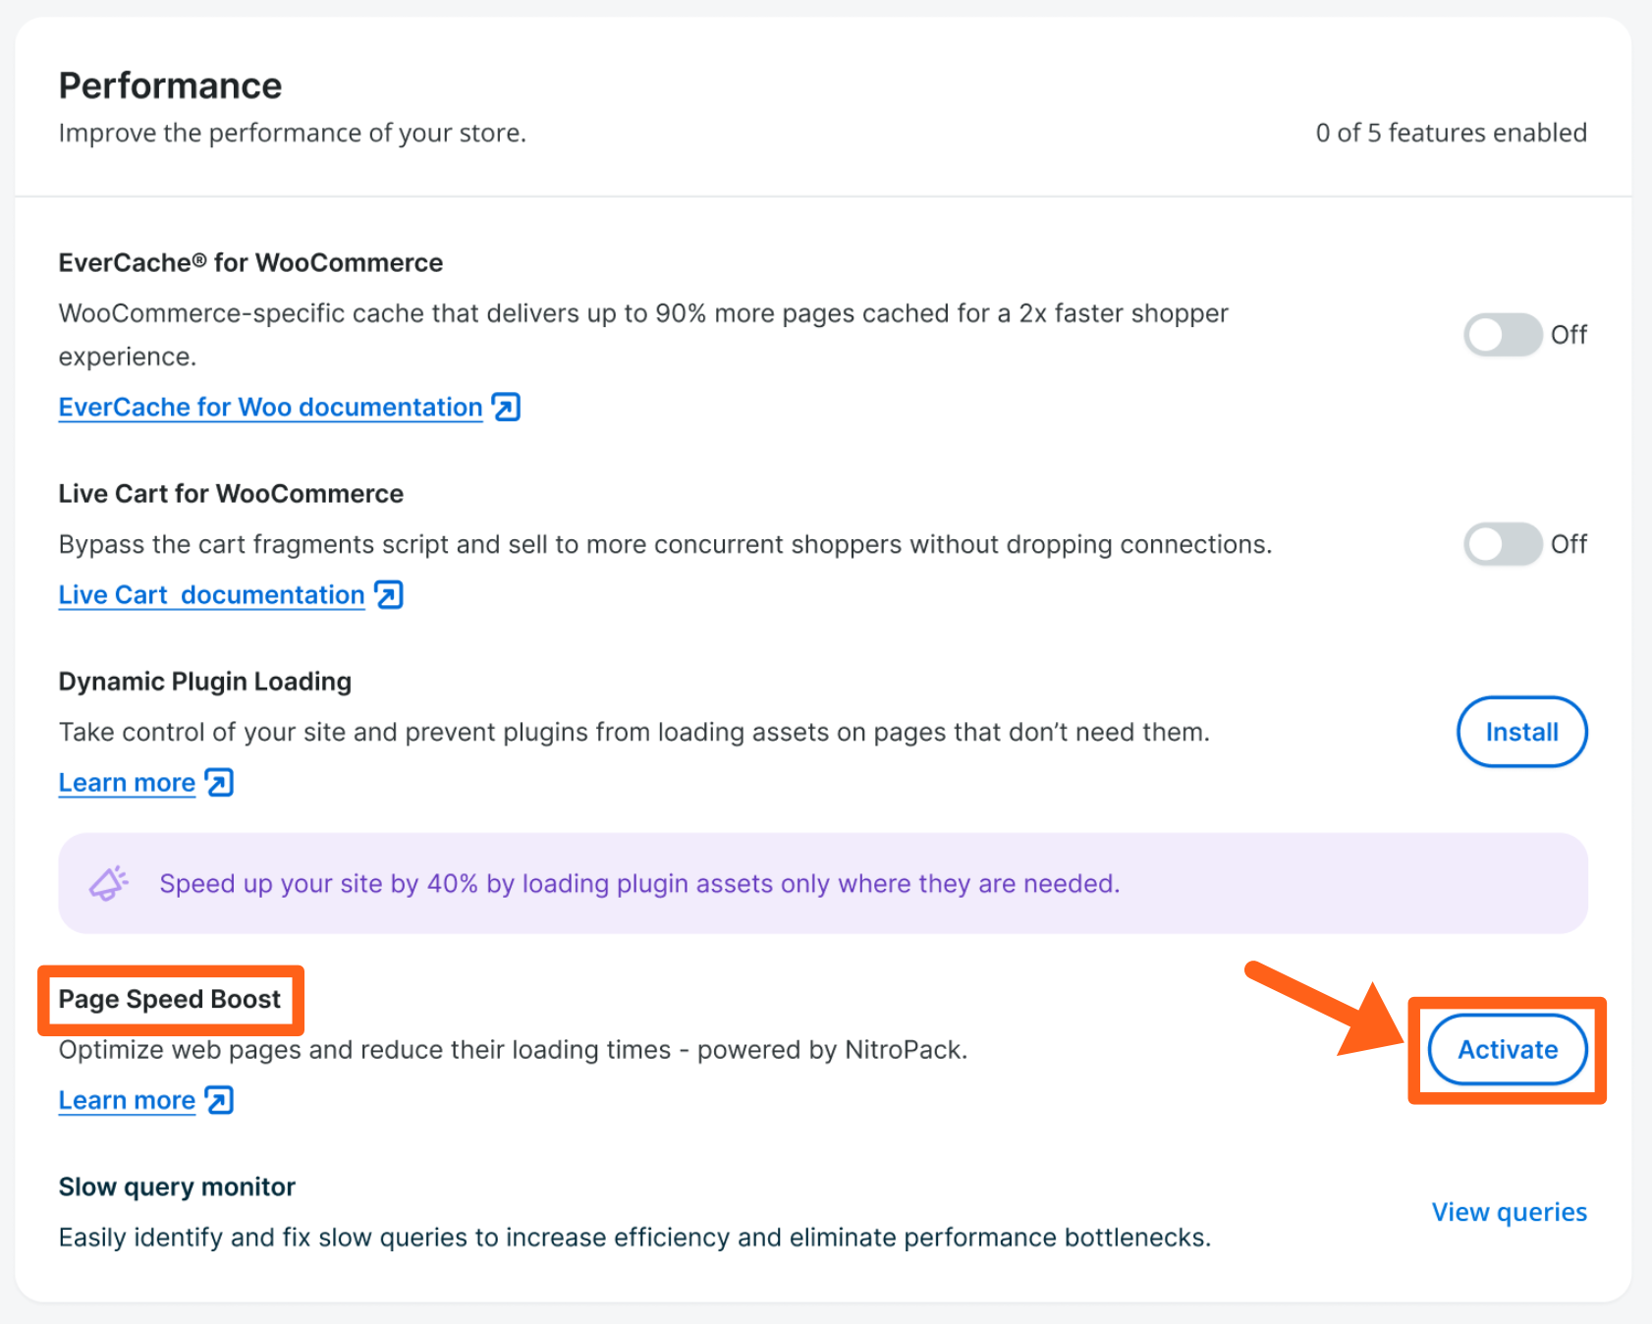
Task: Toggle the EverCache for WooCommerce switch
Action: (1502, 335)
